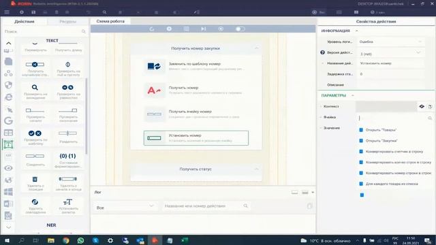Viewport: 436px width, 245px height.
Task: Open the mouse cursor category in sidebar
Action: 9,110
